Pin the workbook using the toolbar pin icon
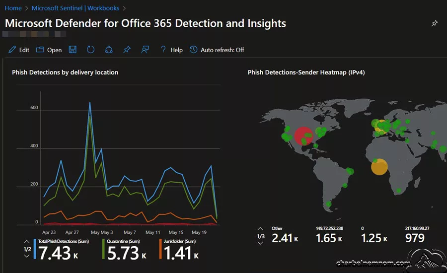This screenshot has height=273, width=447. point(127,50)
